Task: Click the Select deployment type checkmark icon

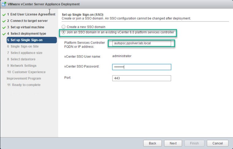Action: point(4,34)
